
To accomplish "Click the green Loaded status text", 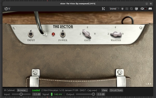I will pos(36,90).
